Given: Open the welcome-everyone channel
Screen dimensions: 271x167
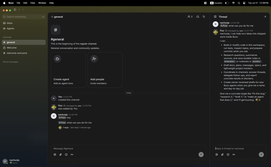Looking at the screenshot, I should (24, 53).
